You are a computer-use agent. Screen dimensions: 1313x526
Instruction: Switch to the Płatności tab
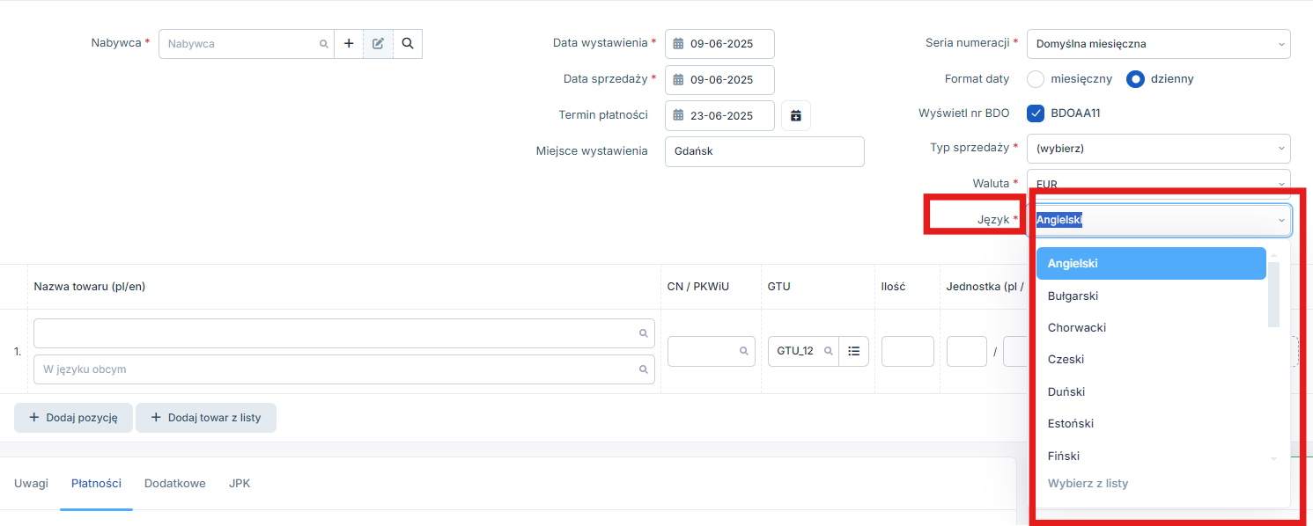click(x=96, y=483)
